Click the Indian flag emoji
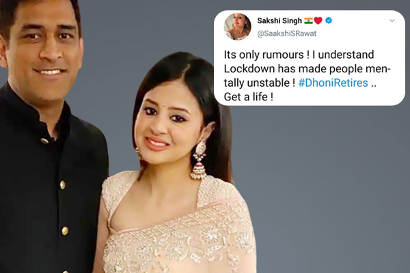This screenshot has width=410, height=273. [x=309, y=20]
